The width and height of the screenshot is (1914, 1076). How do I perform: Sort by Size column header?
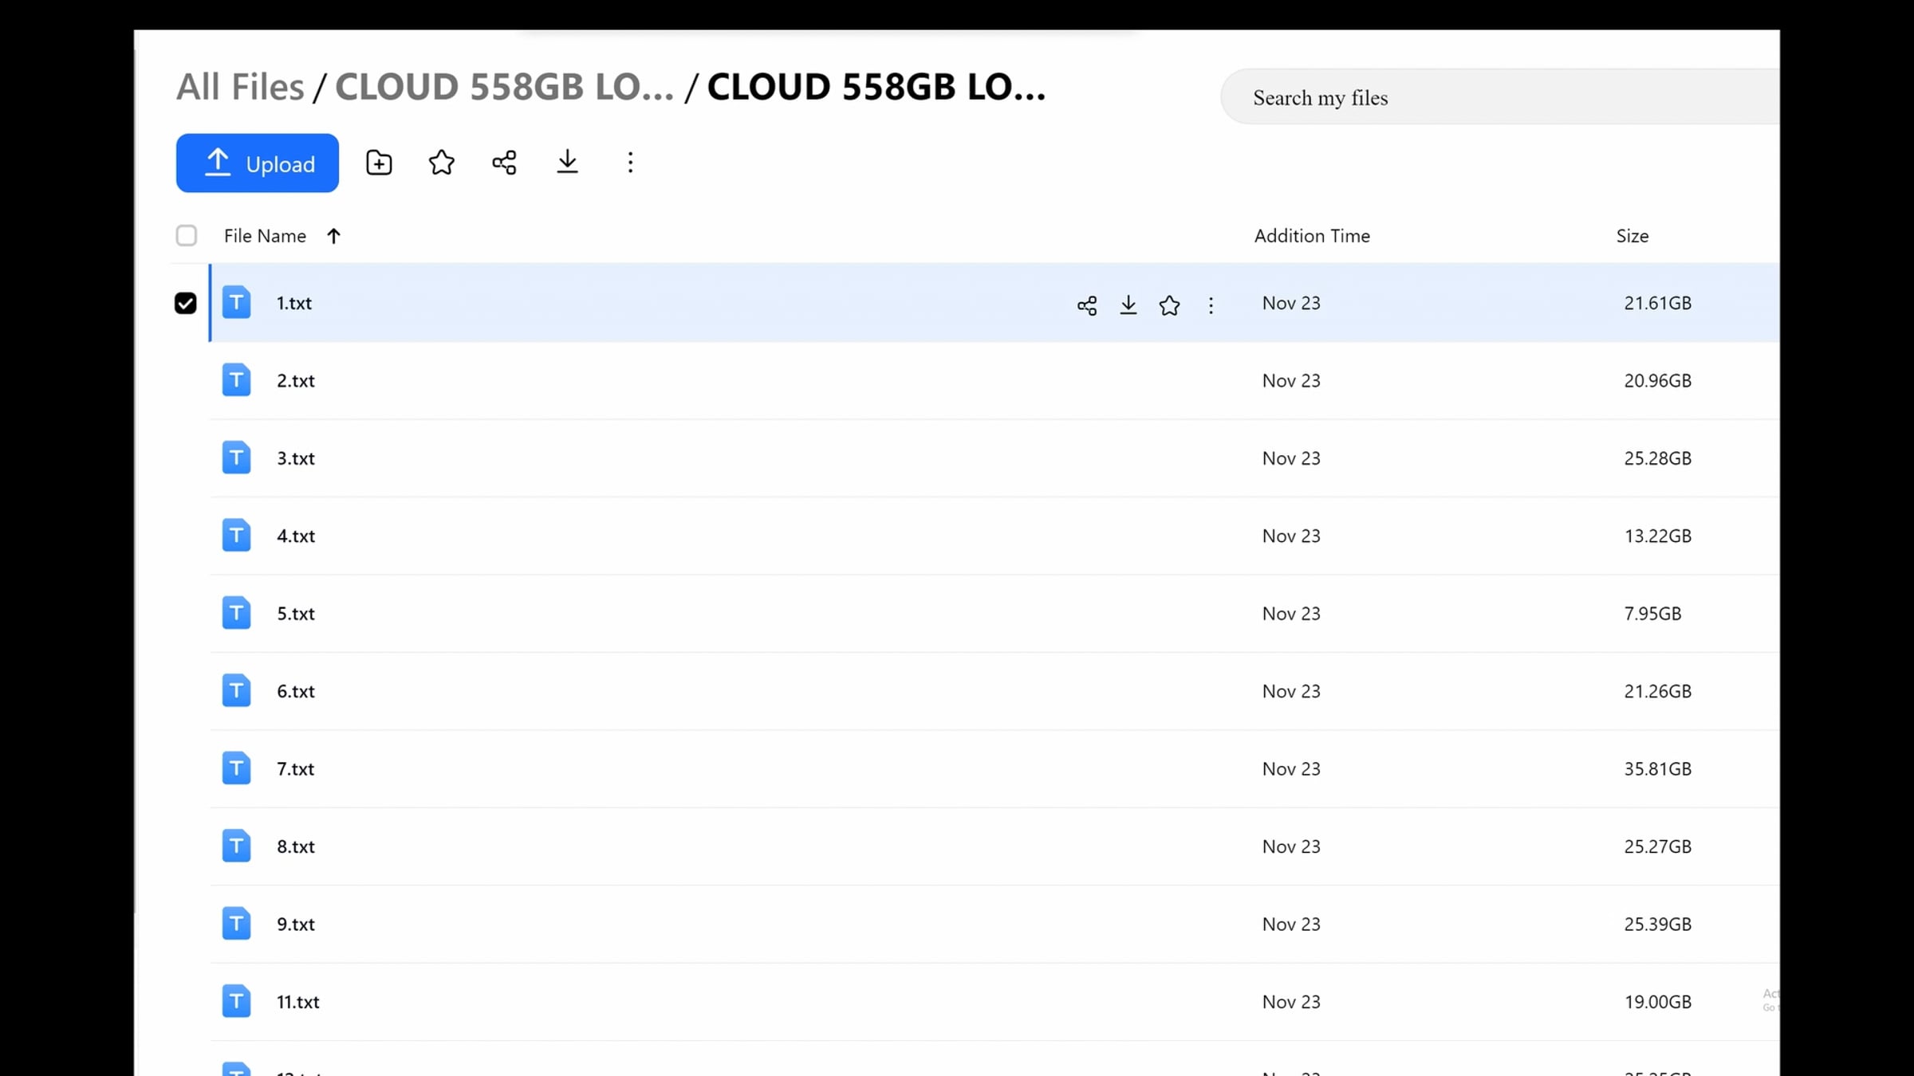1632,236
